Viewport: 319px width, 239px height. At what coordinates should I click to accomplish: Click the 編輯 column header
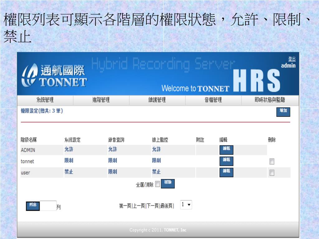coord(223,140)
